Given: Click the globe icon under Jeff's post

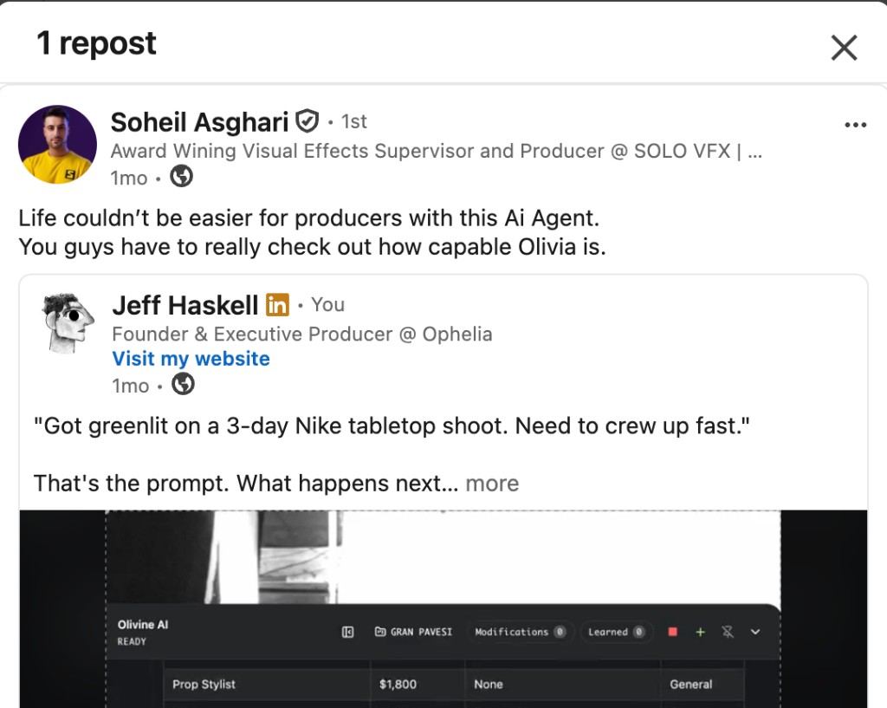Looking at the screenshot, I should (x=184, y=384).
